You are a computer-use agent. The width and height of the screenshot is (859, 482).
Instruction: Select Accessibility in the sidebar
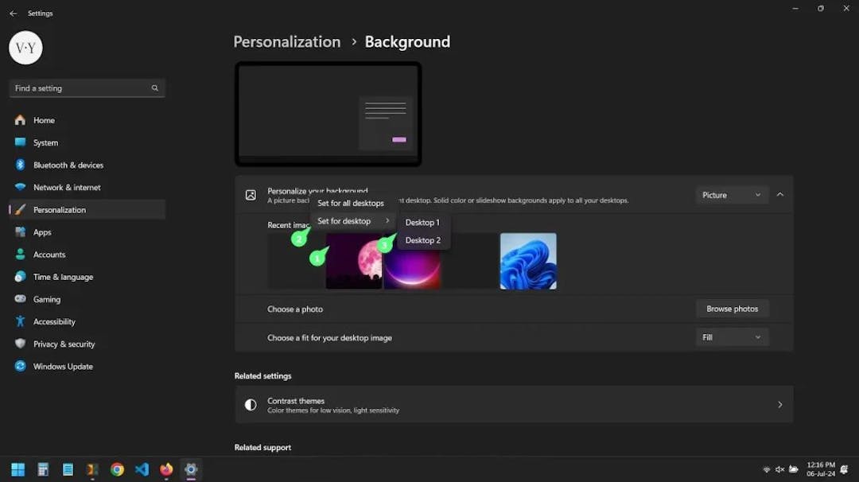click(53, 321)
